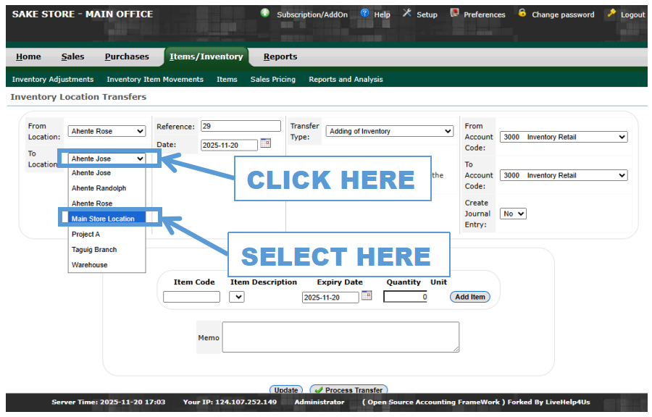Switch to the Purchases tab
The image size is (652, 417).
pos(127,56)
